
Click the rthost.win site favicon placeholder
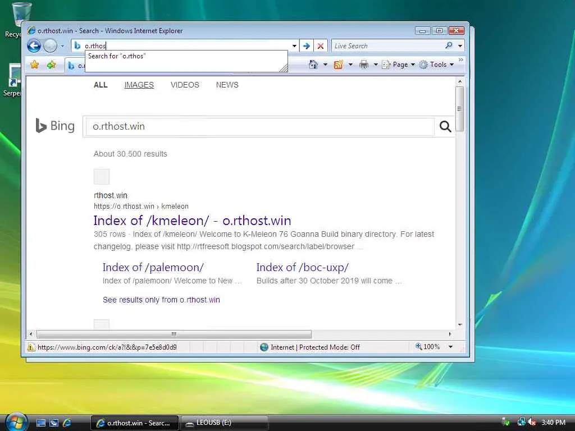tap(102, 177)
